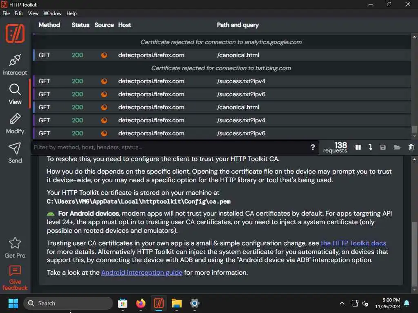
Task: Open Firefox from the taskbar
Action: (141, 303)
